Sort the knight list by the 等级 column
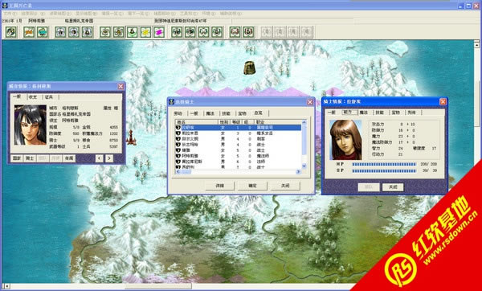This screenshot has width=482, height=291. 236,122
